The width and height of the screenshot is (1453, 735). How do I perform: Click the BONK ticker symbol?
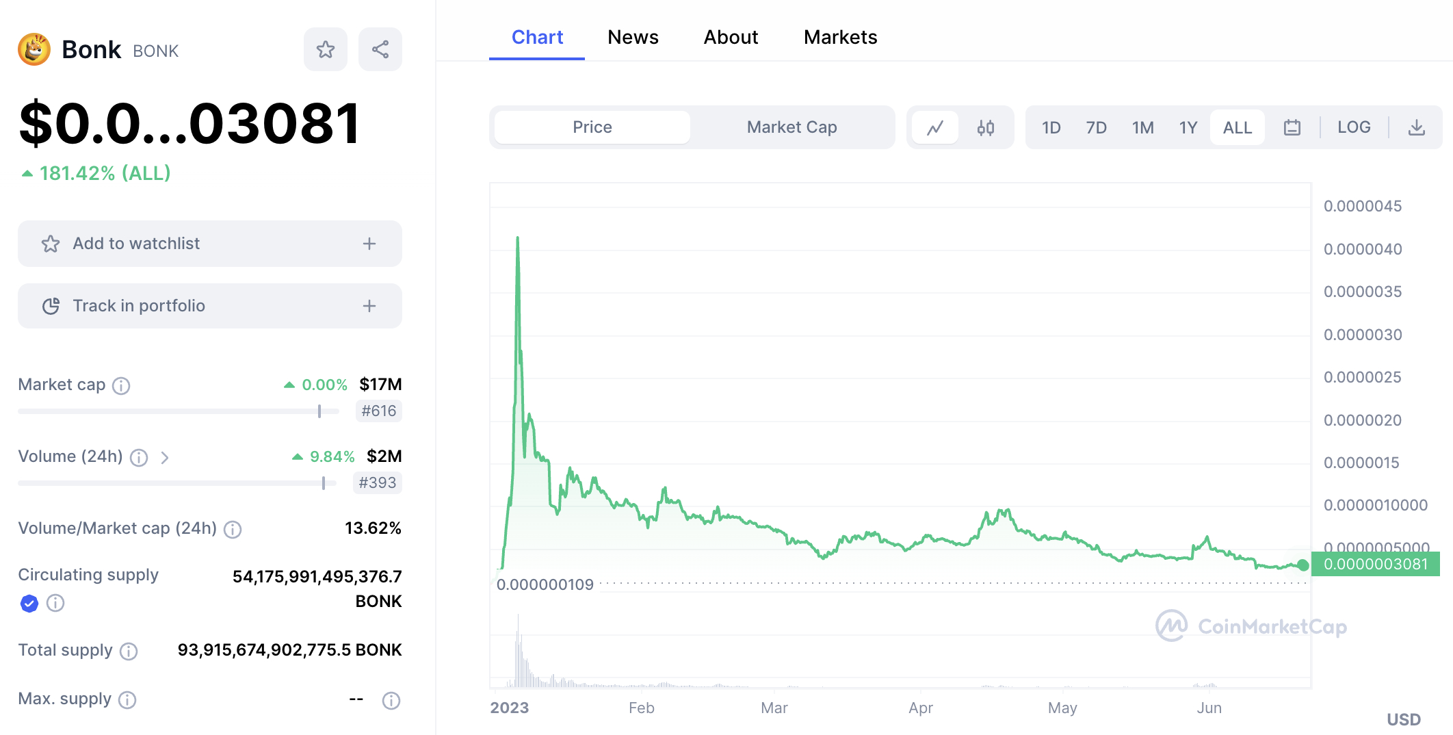[x=156, y=51]
